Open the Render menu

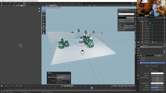click(10, 3)
